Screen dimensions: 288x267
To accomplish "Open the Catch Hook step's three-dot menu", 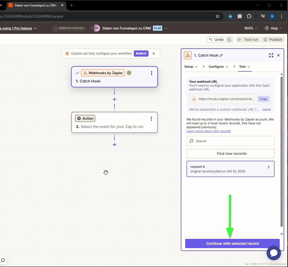I will [152, 73].
